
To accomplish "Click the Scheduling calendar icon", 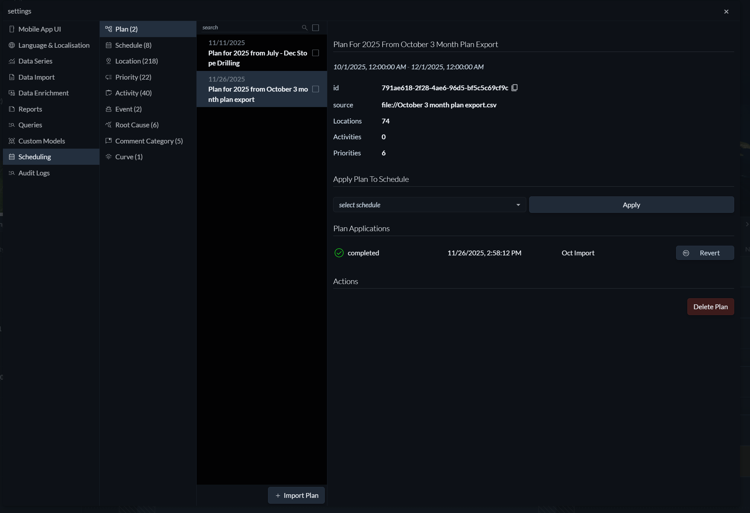I will tap(12, 157).
